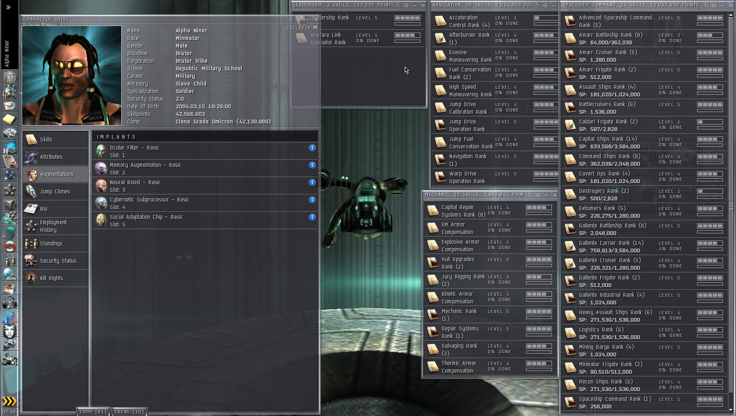736x416 pixels.
Task: Switch to the Skills tab
Action: (x=55, y=139)
